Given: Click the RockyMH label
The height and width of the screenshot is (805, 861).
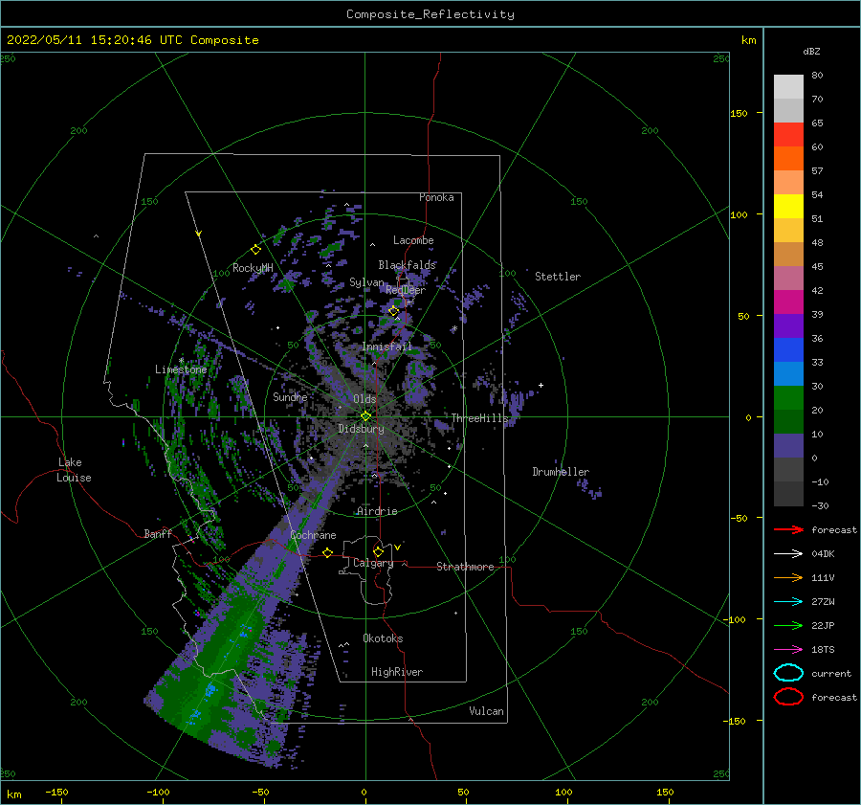Looking at the screenshot, I should [253, 268].
